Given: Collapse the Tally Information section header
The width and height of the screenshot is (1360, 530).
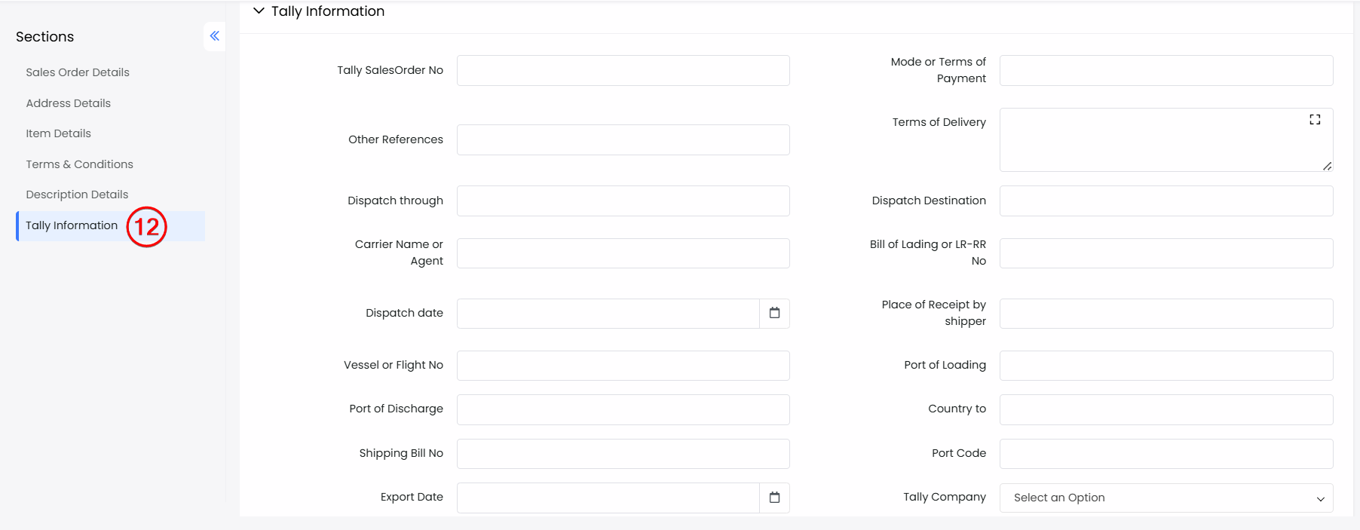Looking at the screenshot, I should pyautogui.click(x=259, y=11).
